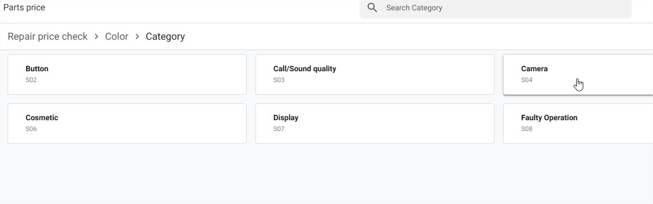The height and width of the screenshot is (204, 653).
Task: Click the S03 code under Call/Sound quality
Action: pos(279,80)
